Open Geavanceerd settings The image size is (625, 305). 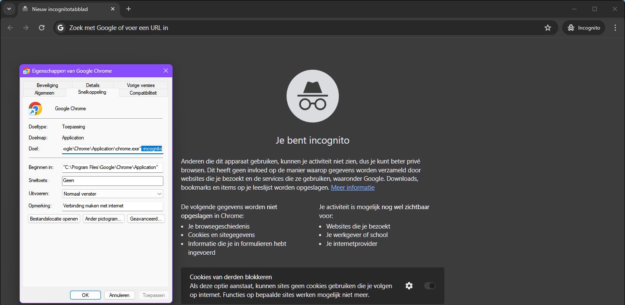pos(146,219)
